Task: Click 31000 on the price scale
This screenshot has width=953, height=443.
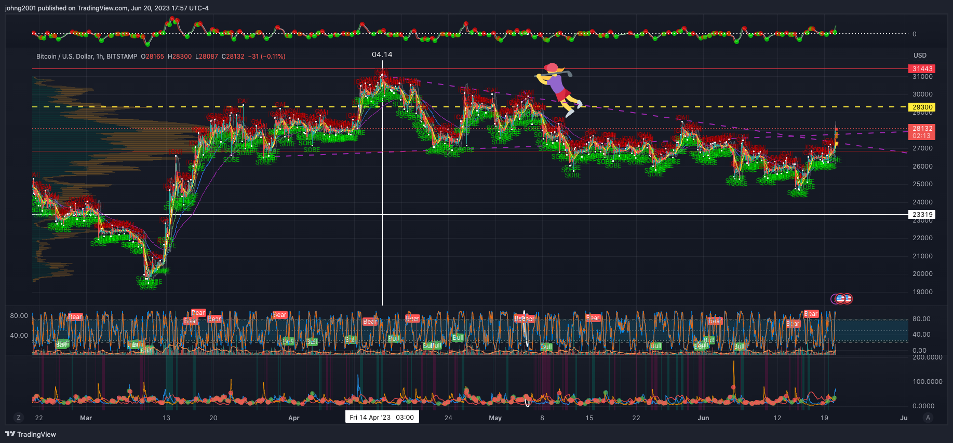Action: [922, 77]
